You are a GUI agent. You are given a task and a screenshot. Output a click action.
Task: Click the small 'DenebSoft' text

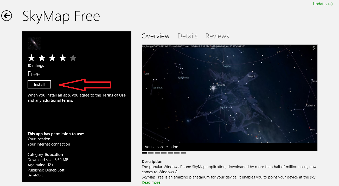[35, 175]
